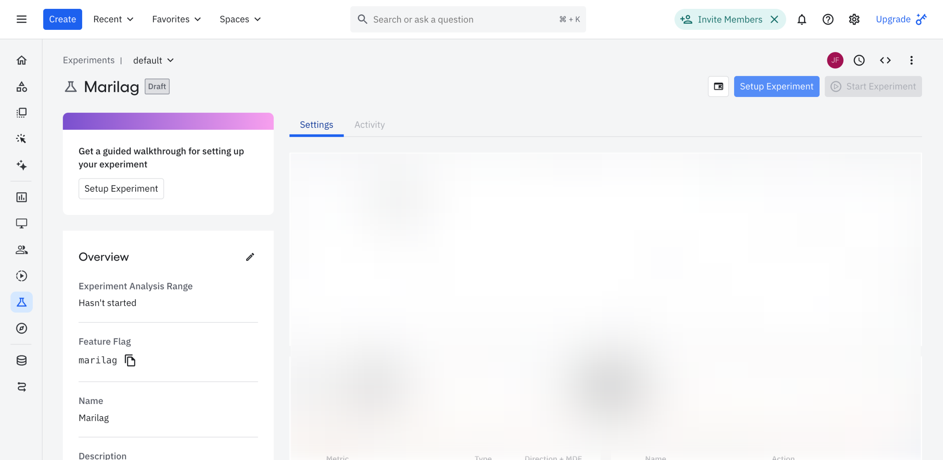Toggle the hamburger navigation menu
The width and height of the screenshot is (943, 460).
(21, 19)
